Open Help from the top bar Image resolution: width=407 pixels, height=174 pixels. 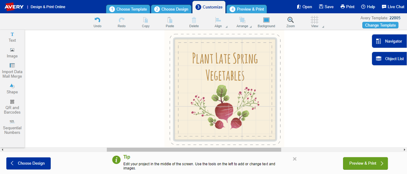coord(368,7)
